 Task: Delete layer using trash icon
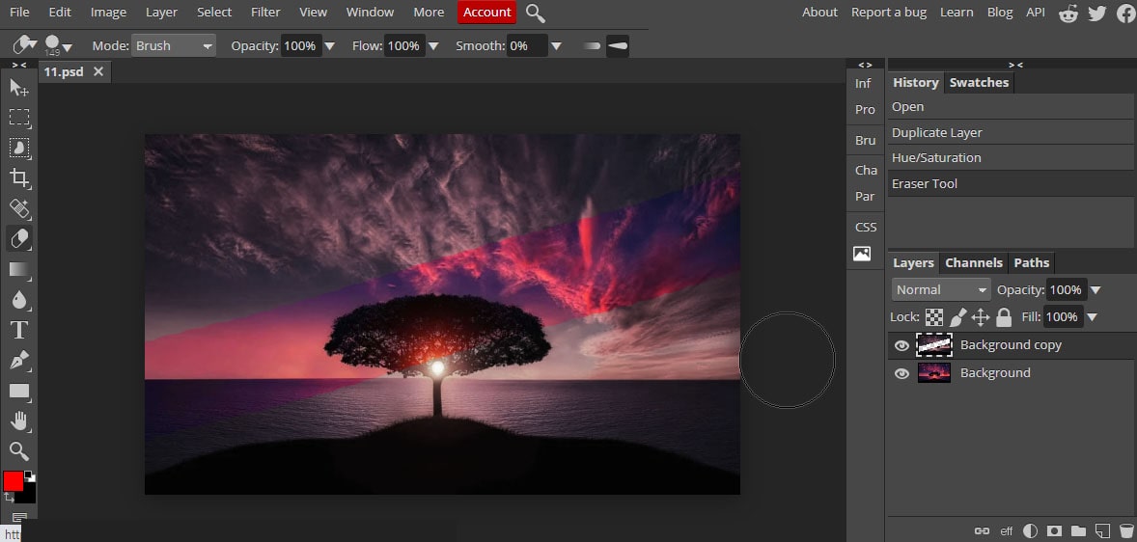[1125, 531]
